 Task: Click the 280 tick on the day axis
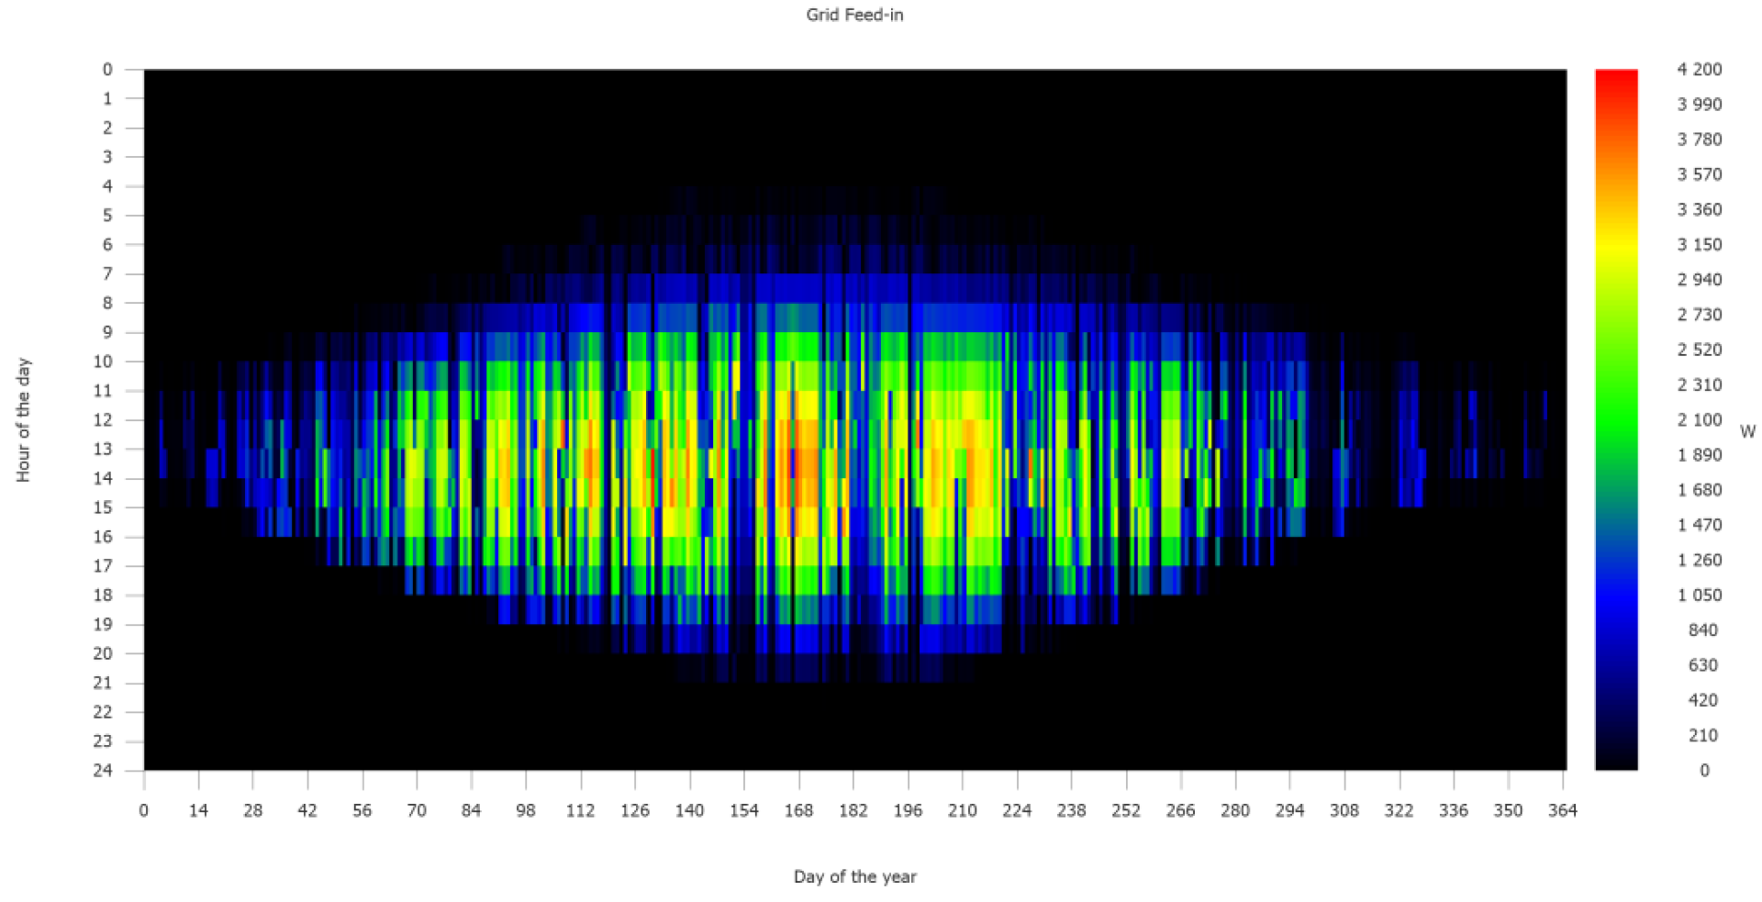1235,810
